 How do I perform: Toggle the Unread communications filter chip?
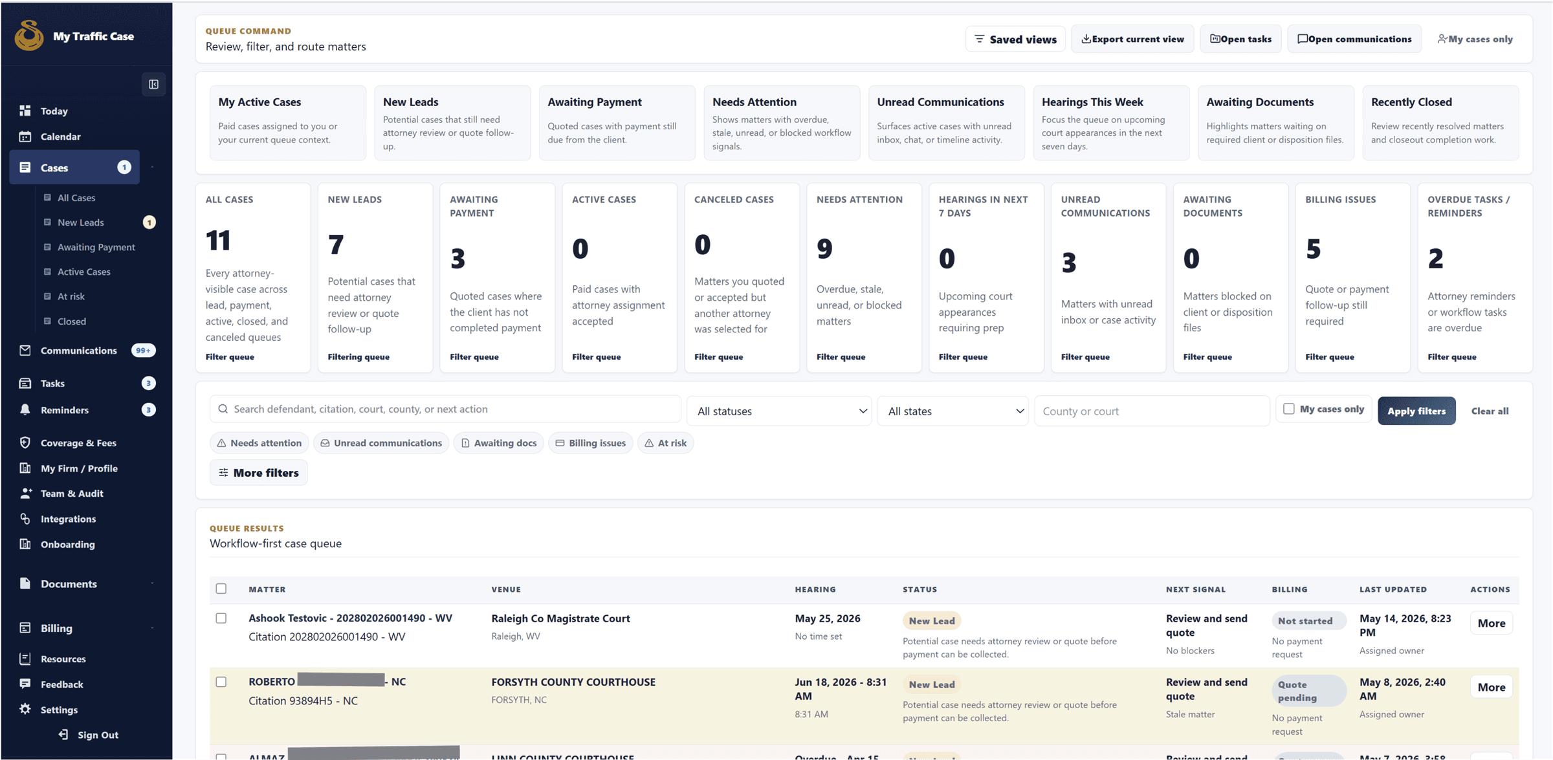381,444
